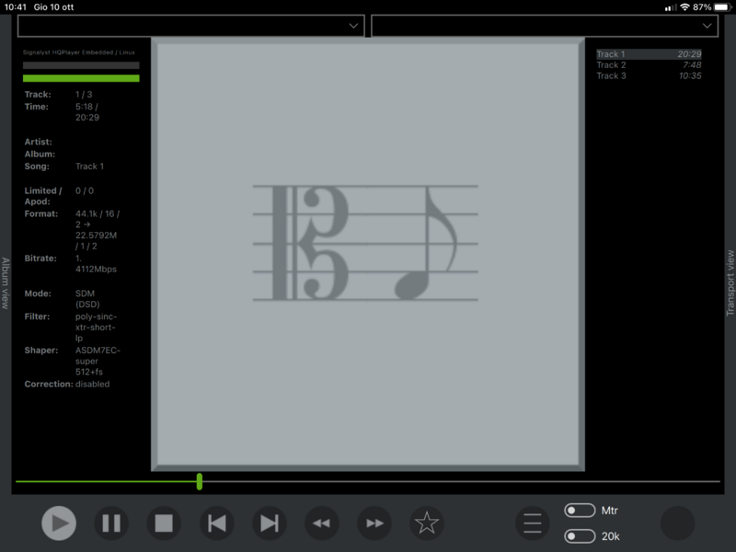Screen dimensions: 736x552
Task: Open the Transport view side panel
Action: tap(730, 282)
